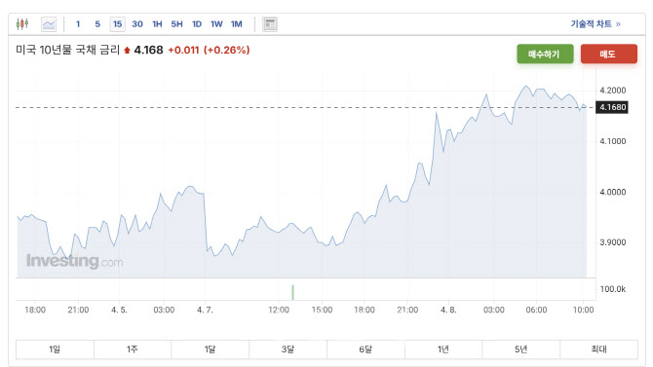Switch interval to 1H
The width and height of the screenshot is (653, 367).
click(x=157, y=24)
